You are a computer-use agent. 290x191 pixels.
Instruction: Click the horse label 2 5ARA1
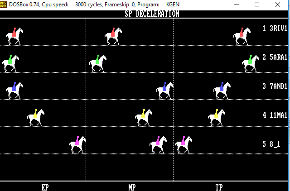(x=275, y=57)
